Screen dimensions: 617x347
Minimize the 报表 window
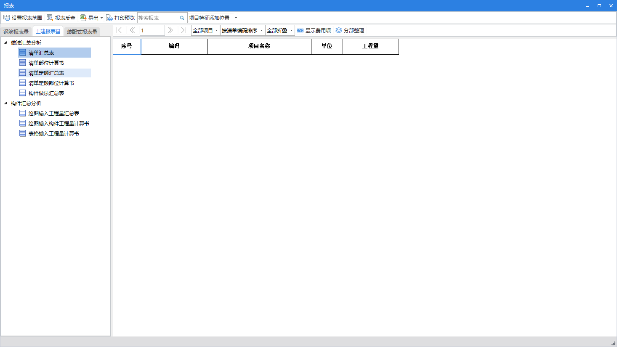coord(588,6)
